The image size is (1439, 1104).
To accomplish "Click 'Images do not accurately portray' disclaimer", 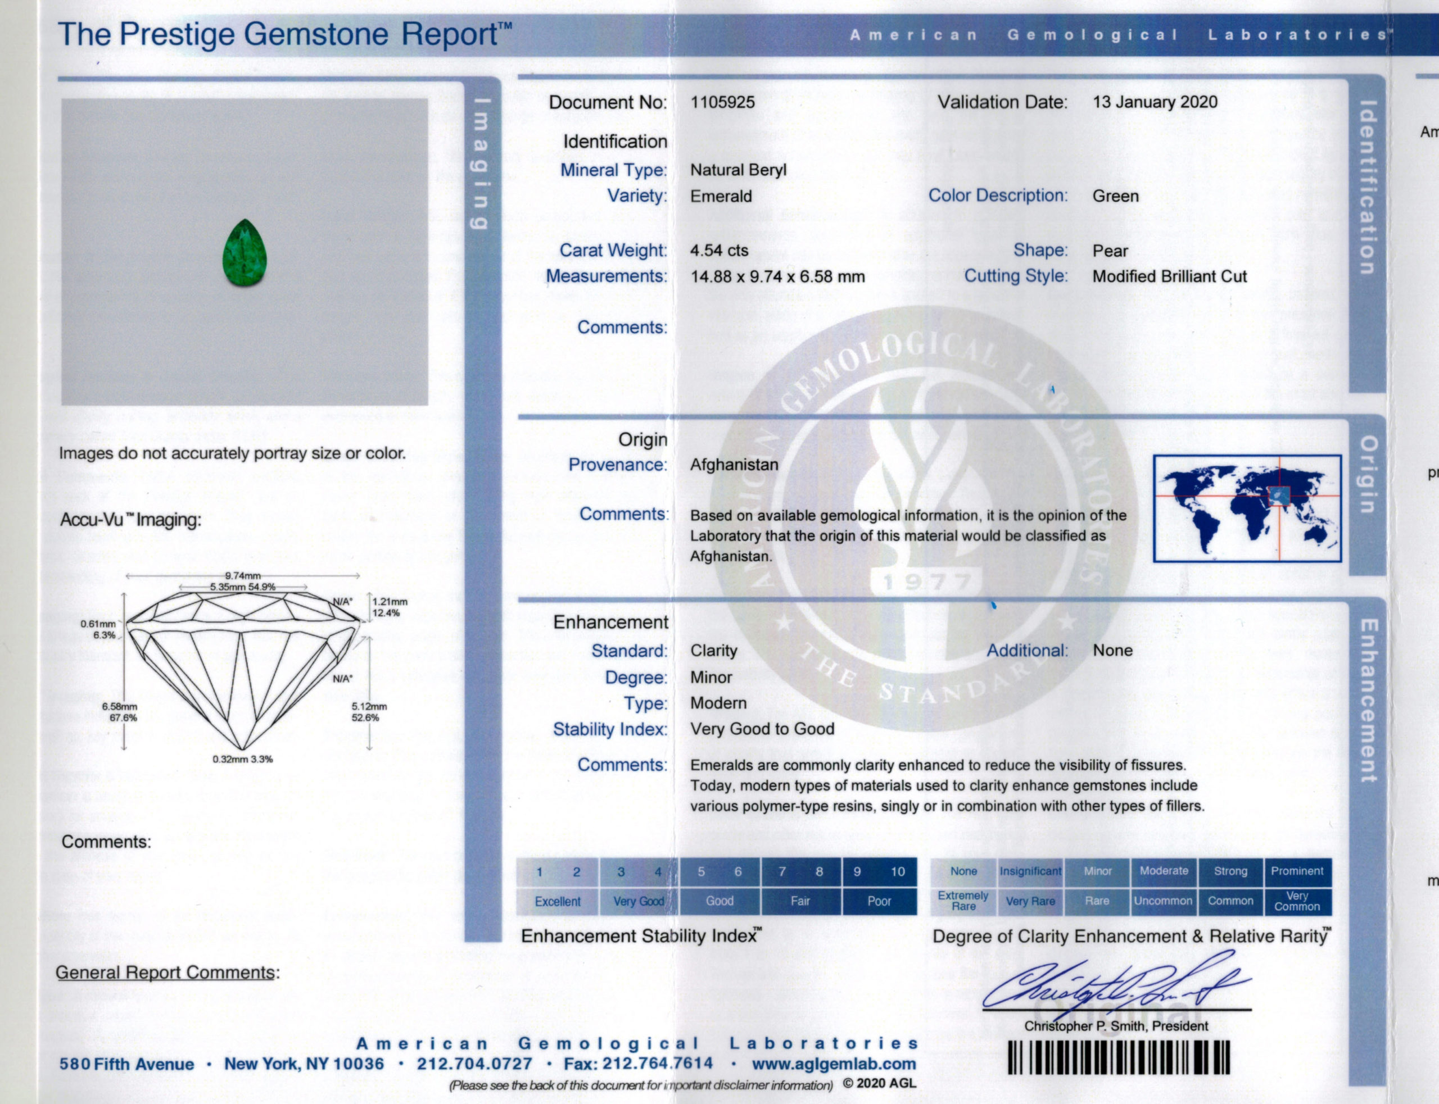I will pos(232,453).
